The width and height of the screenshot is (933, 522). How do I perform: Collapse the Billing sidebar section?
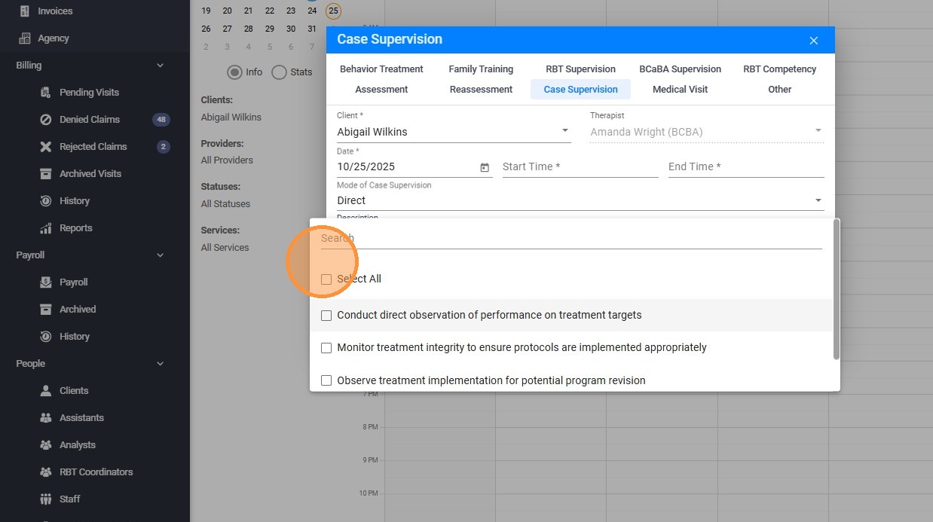(x=160, y=66)
